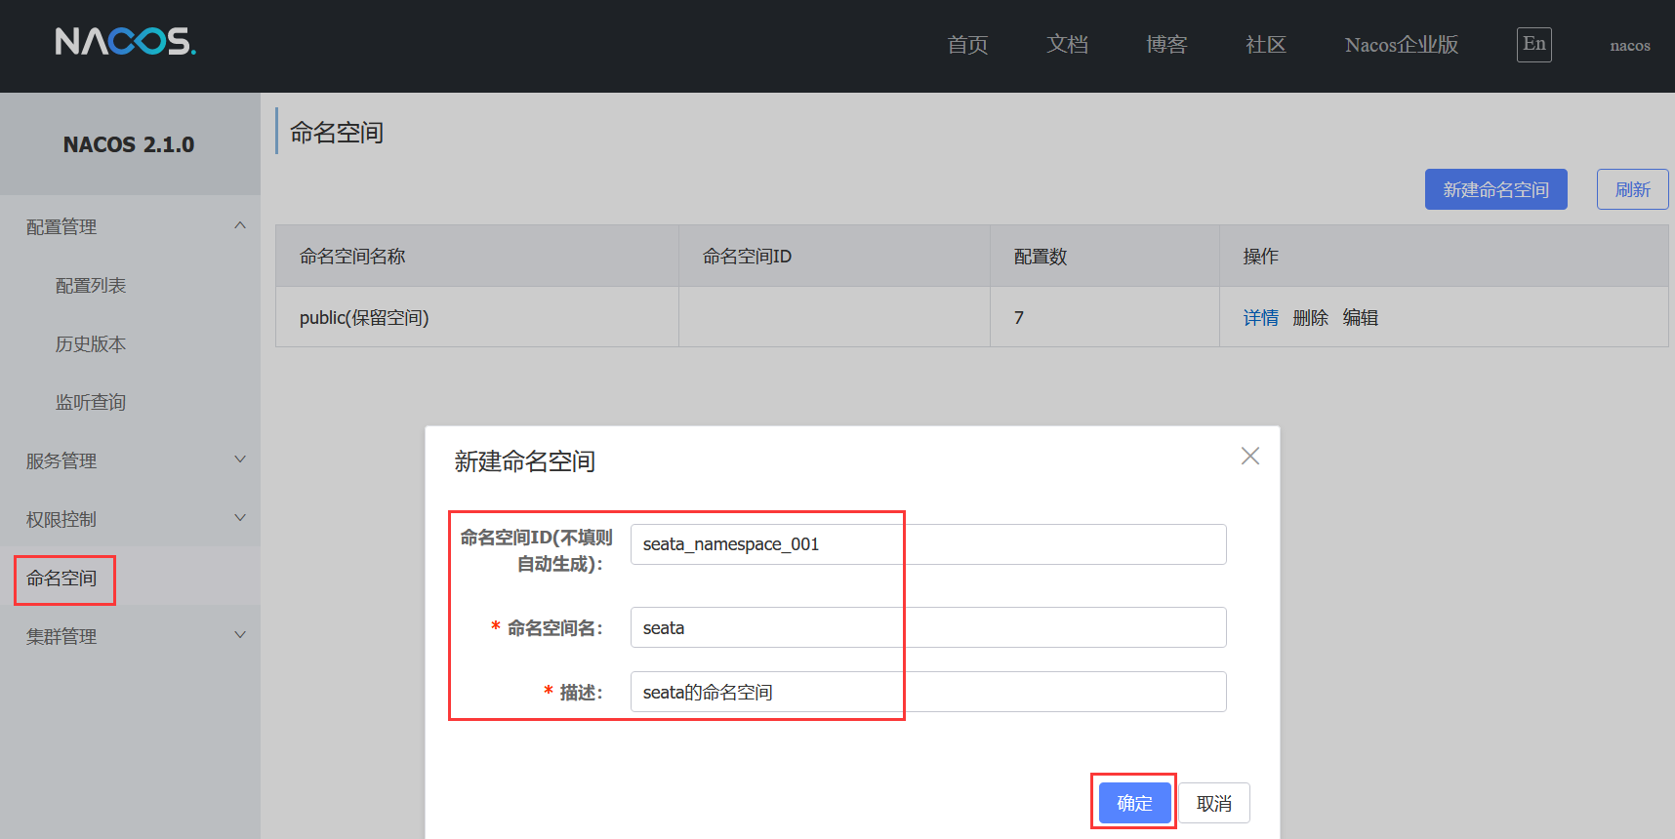
Task: Click into the namespace ID input field
Action: click(927, 544)
